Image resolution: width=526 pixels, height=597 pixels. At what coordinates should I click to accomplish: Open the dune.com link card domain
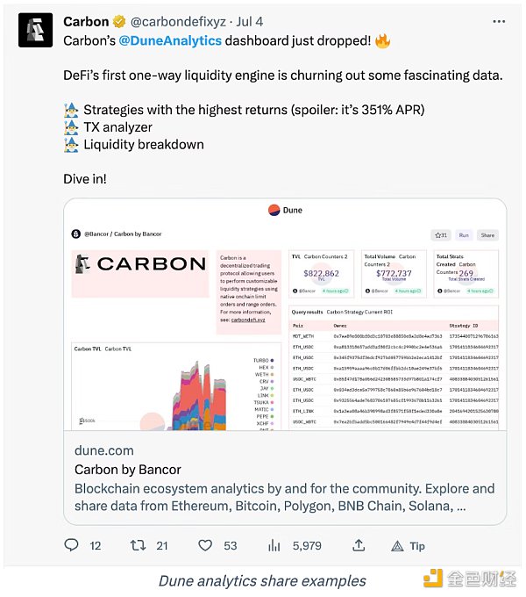[104, 450]
